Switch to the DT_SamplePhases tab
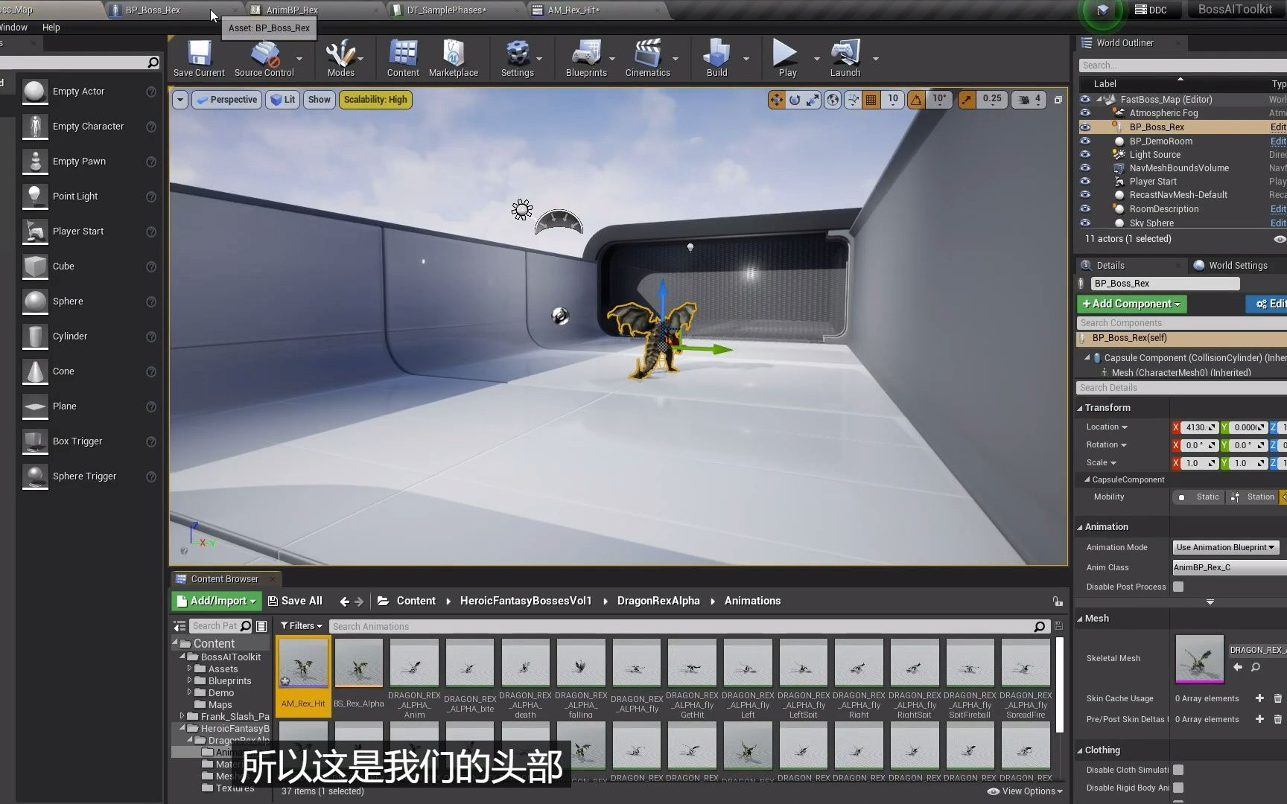Screen dimensions: 1287x804 (x=446, y=10)
